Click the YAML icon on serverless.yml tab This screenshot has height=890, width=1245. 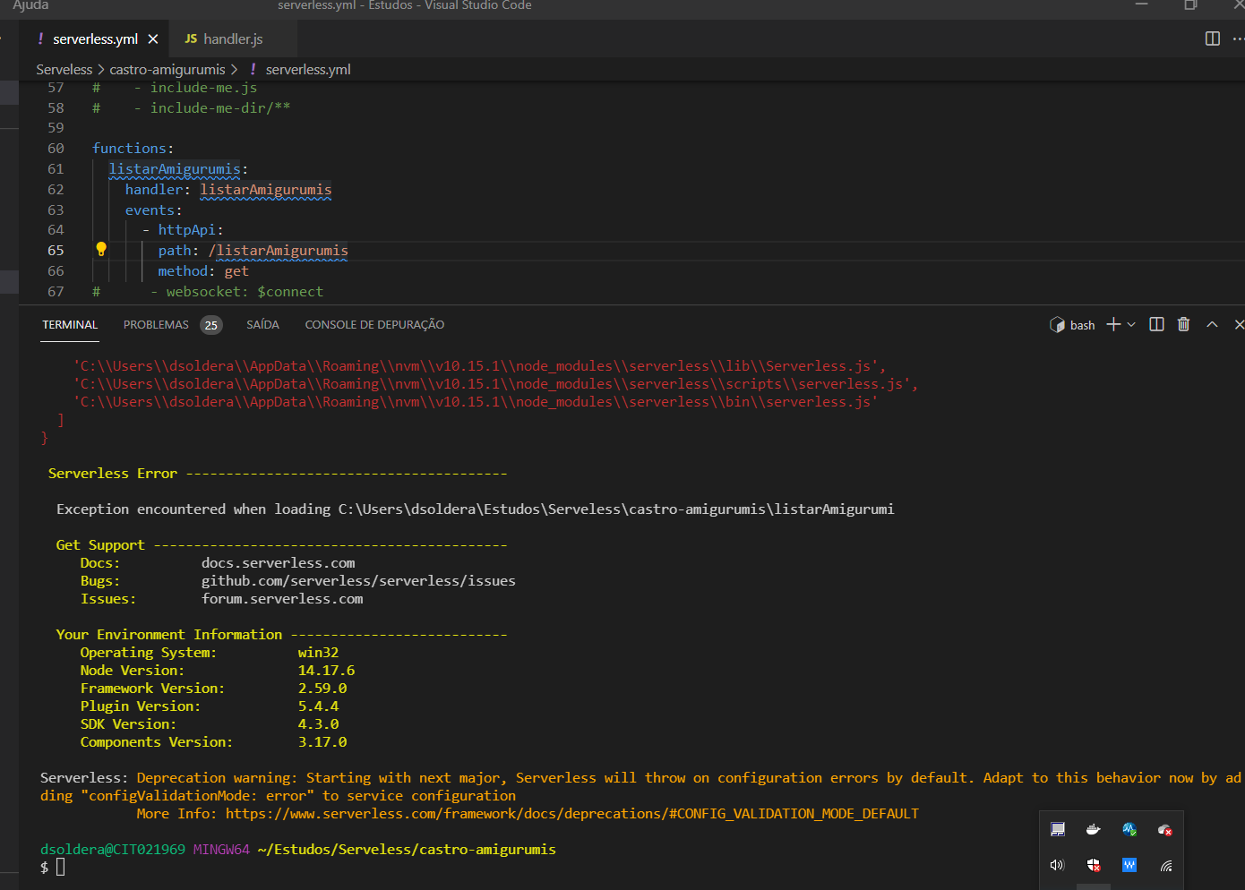point(40,39)
